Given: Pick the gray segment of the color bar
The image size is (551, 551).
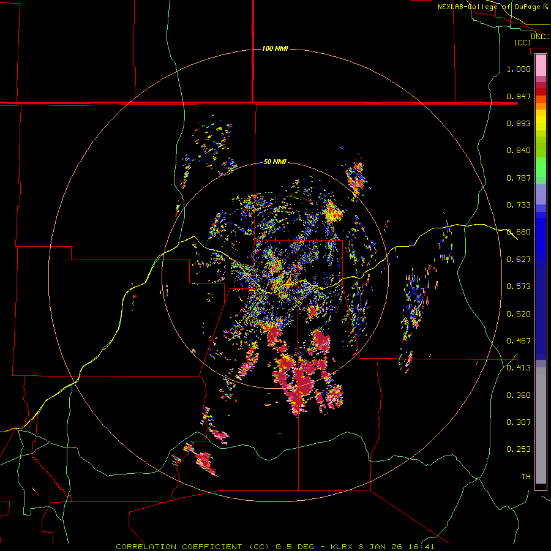Looking at the screenshot, I should coord(541,425).
